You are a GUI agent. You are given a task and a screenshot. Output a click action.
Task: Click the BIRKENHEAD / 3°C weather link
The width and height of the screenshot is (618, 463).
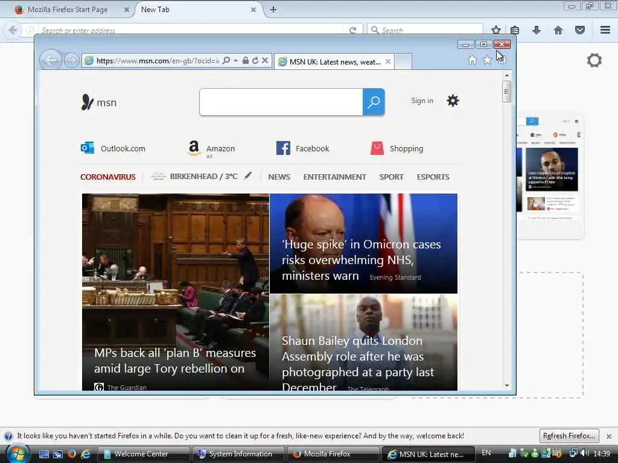pyautogui.click(x=204, y=177)
